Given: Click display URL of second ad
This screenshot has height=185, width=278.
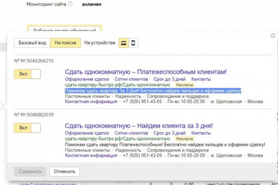Looking at the screenshot, I should pyautogui.click(x=117, y=139).
